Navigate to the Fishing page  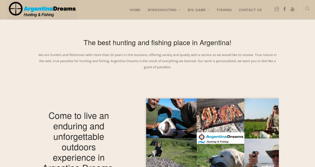[224, 10]
